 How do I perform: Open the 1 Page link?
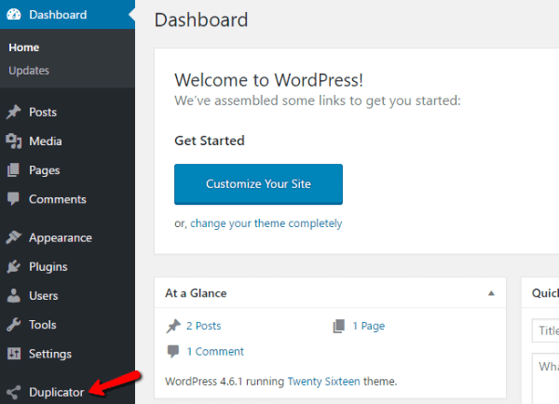368,326
